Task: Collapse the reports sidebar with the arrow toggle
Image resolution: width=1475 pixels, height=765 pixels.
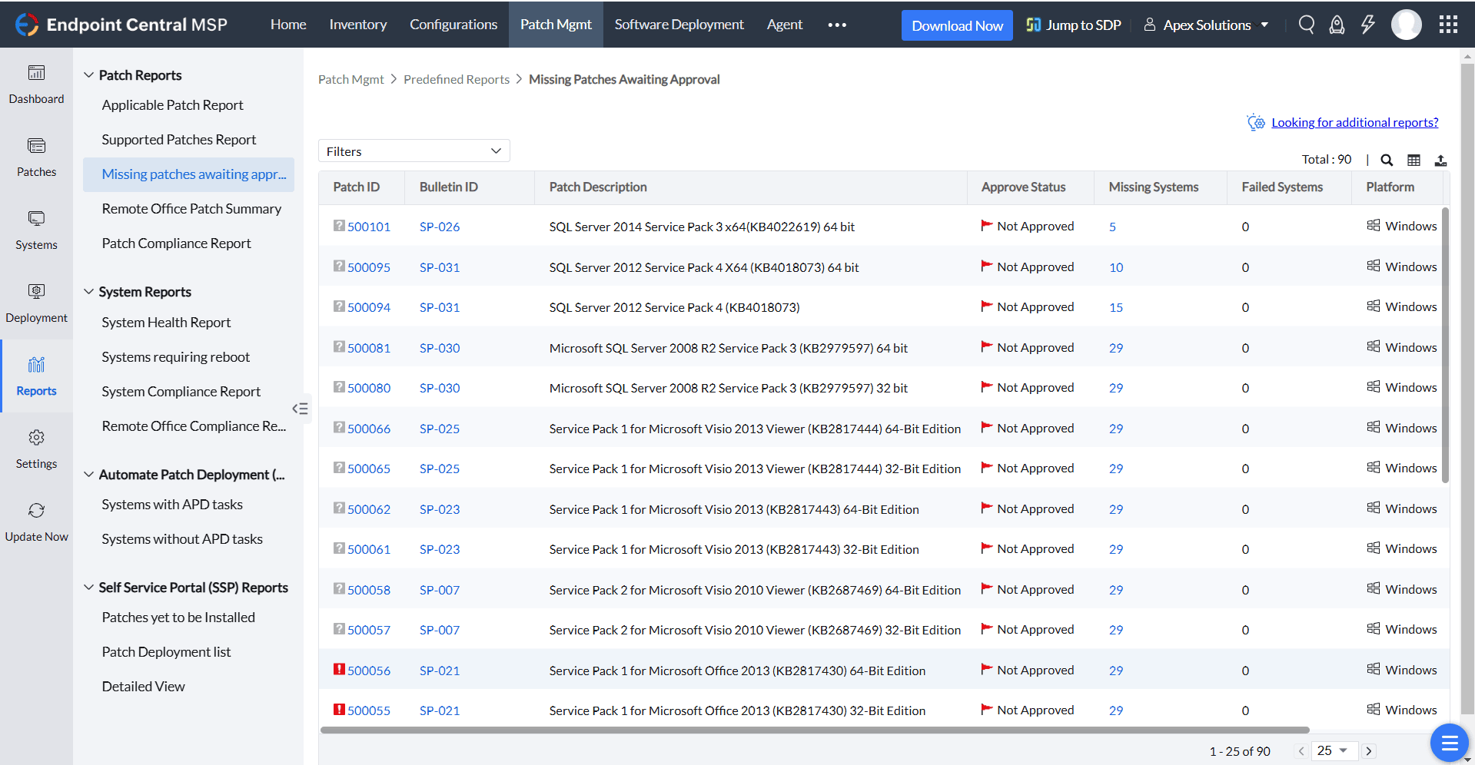Action: click(x=301, y=408)
